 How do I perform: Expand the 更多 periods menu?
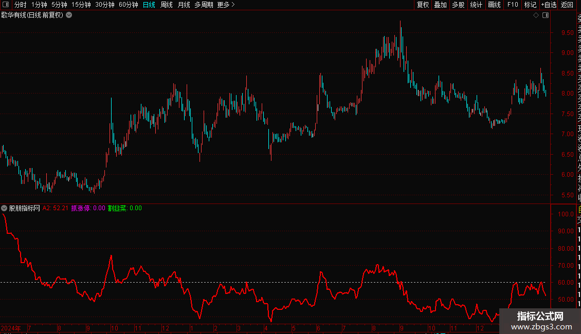pos(226,5)
